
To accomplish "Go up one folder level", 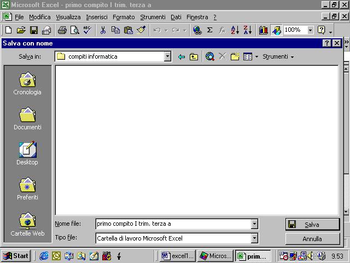I will (x=194, y=57).
